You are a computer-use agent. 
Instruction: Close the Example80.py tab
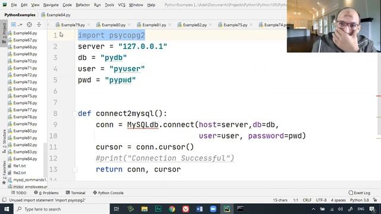pyautogui.click(x=129, y=25)
